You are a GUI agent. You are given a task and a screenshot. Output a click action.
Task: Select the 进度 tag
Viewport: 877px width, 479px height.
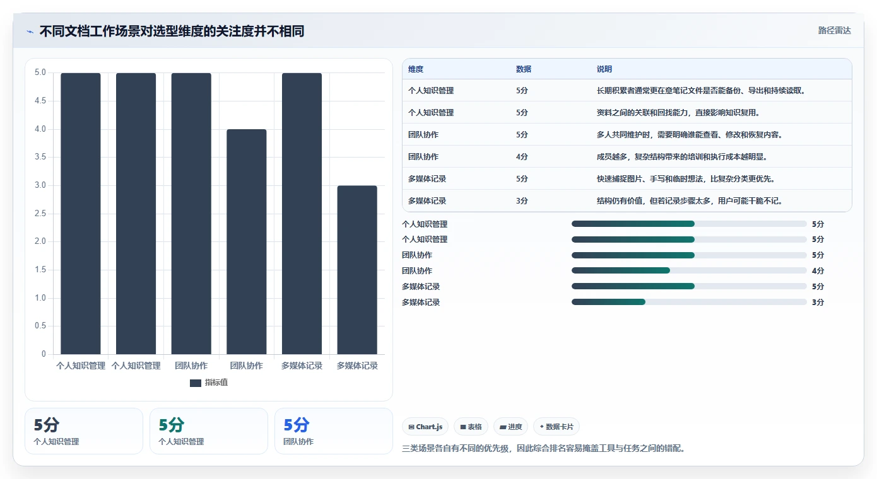point(511,427)
